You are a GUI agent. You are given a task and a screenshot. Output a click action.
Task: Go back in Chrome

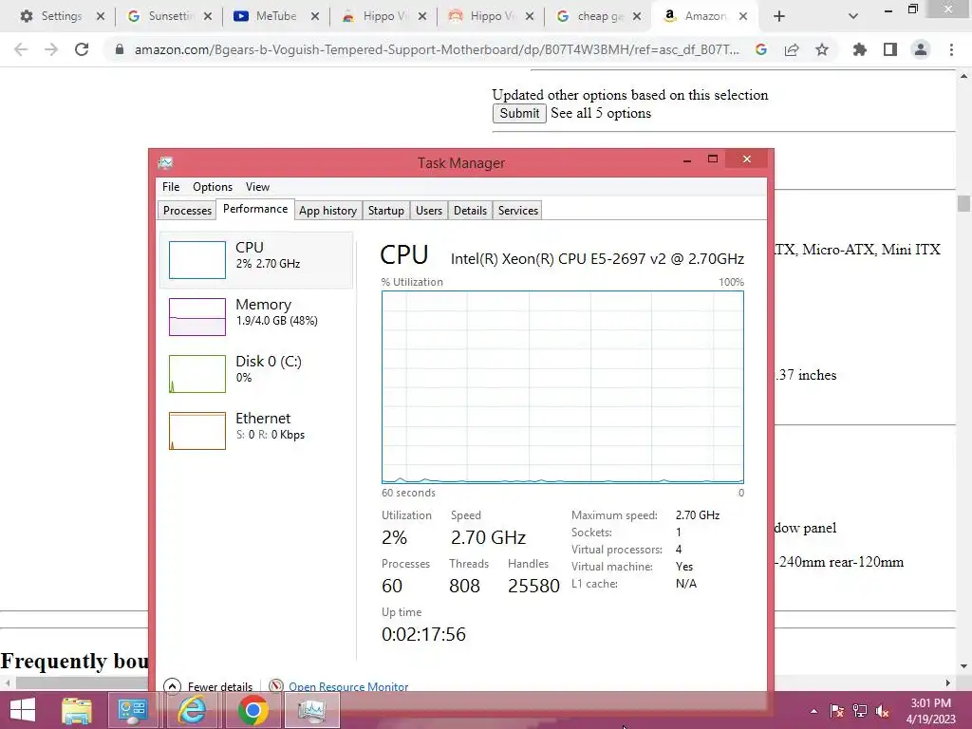(x=21, y=49)
